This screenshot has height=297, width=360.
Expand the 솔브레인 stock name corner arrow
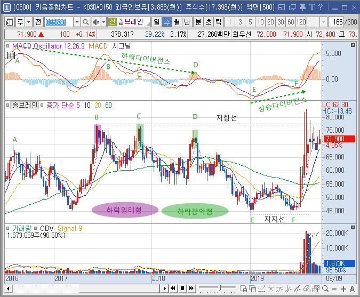coord(148,24)
